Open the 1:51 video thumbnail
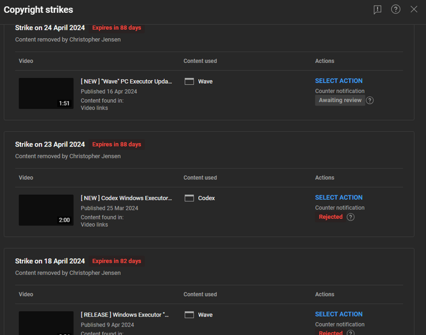Screen dimensions: 426x335 (x=46, y=94)
